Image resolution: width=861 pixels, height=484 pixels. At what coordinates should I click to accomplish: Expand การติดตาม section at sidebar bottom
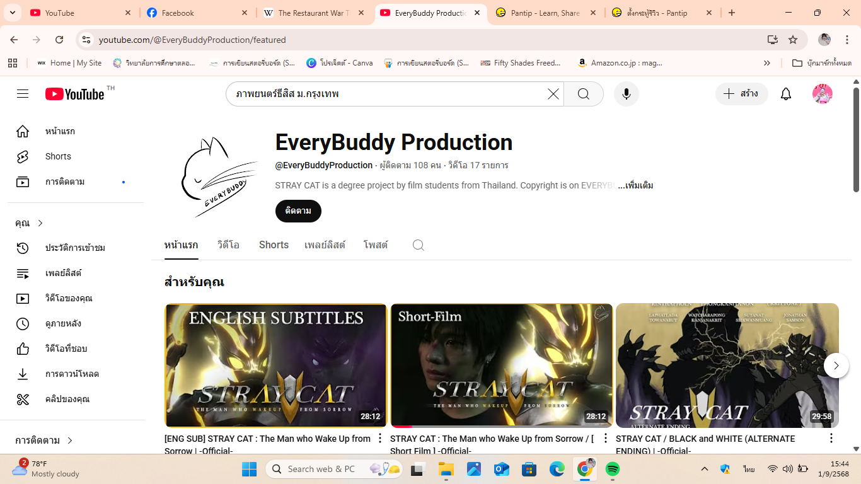pyautogui.click(x=70, y=441)
